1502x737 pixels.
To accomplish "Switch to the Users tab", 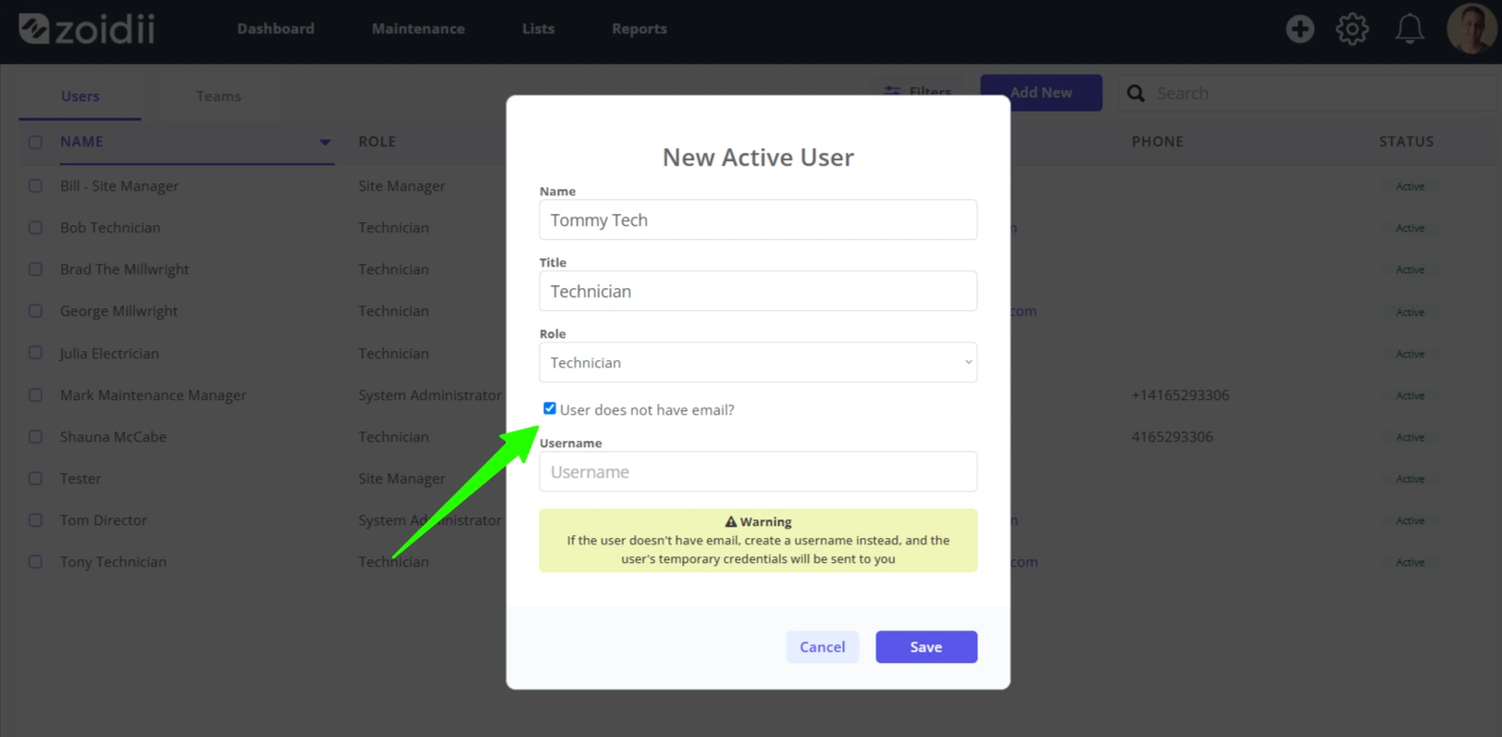I will (x=81, y=96).
